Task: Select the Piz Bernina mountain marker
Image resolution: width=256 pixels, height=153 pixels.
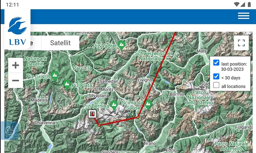Action: click(x=114, y=105)
